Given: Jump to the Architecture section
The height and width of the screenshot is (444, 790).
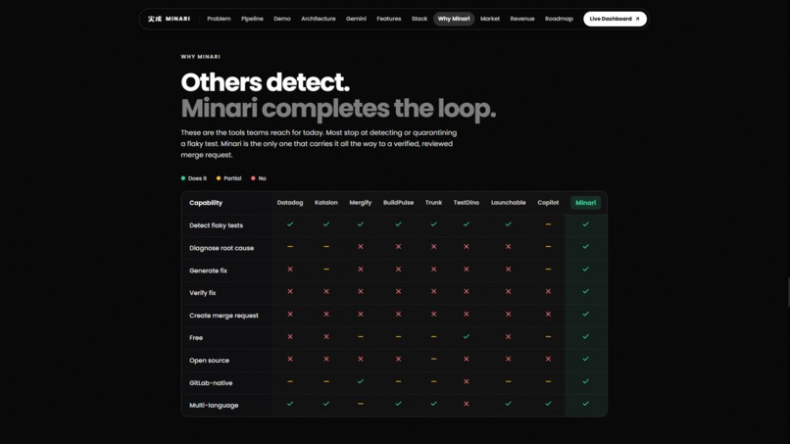Looking at the screenshot, I should (319, 19).
